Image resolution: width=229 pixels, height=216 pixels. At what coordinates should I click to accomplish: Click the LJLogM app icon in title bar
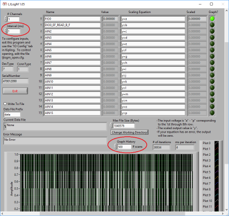(x=5, y=4)
